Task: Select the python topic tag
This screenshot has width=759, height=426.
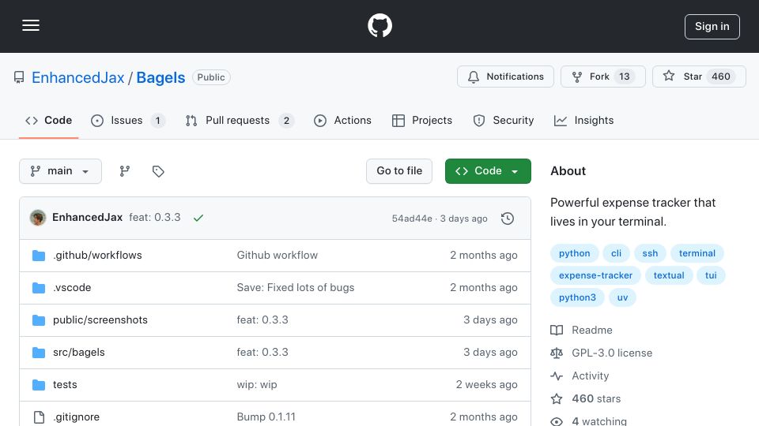Action: pos(575,253)
